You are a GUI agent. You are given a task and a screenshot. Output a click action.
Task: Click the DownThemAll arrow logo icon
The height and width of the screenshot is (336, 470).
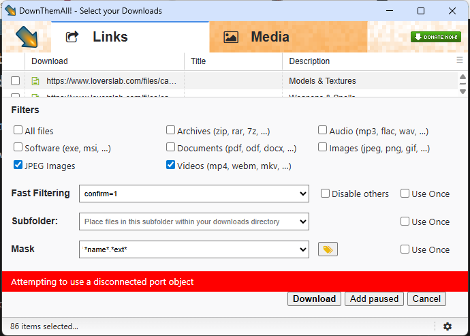tap(27, 37)
